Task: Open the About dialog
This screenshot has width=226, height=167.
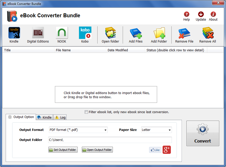Action: pos(213,16)
